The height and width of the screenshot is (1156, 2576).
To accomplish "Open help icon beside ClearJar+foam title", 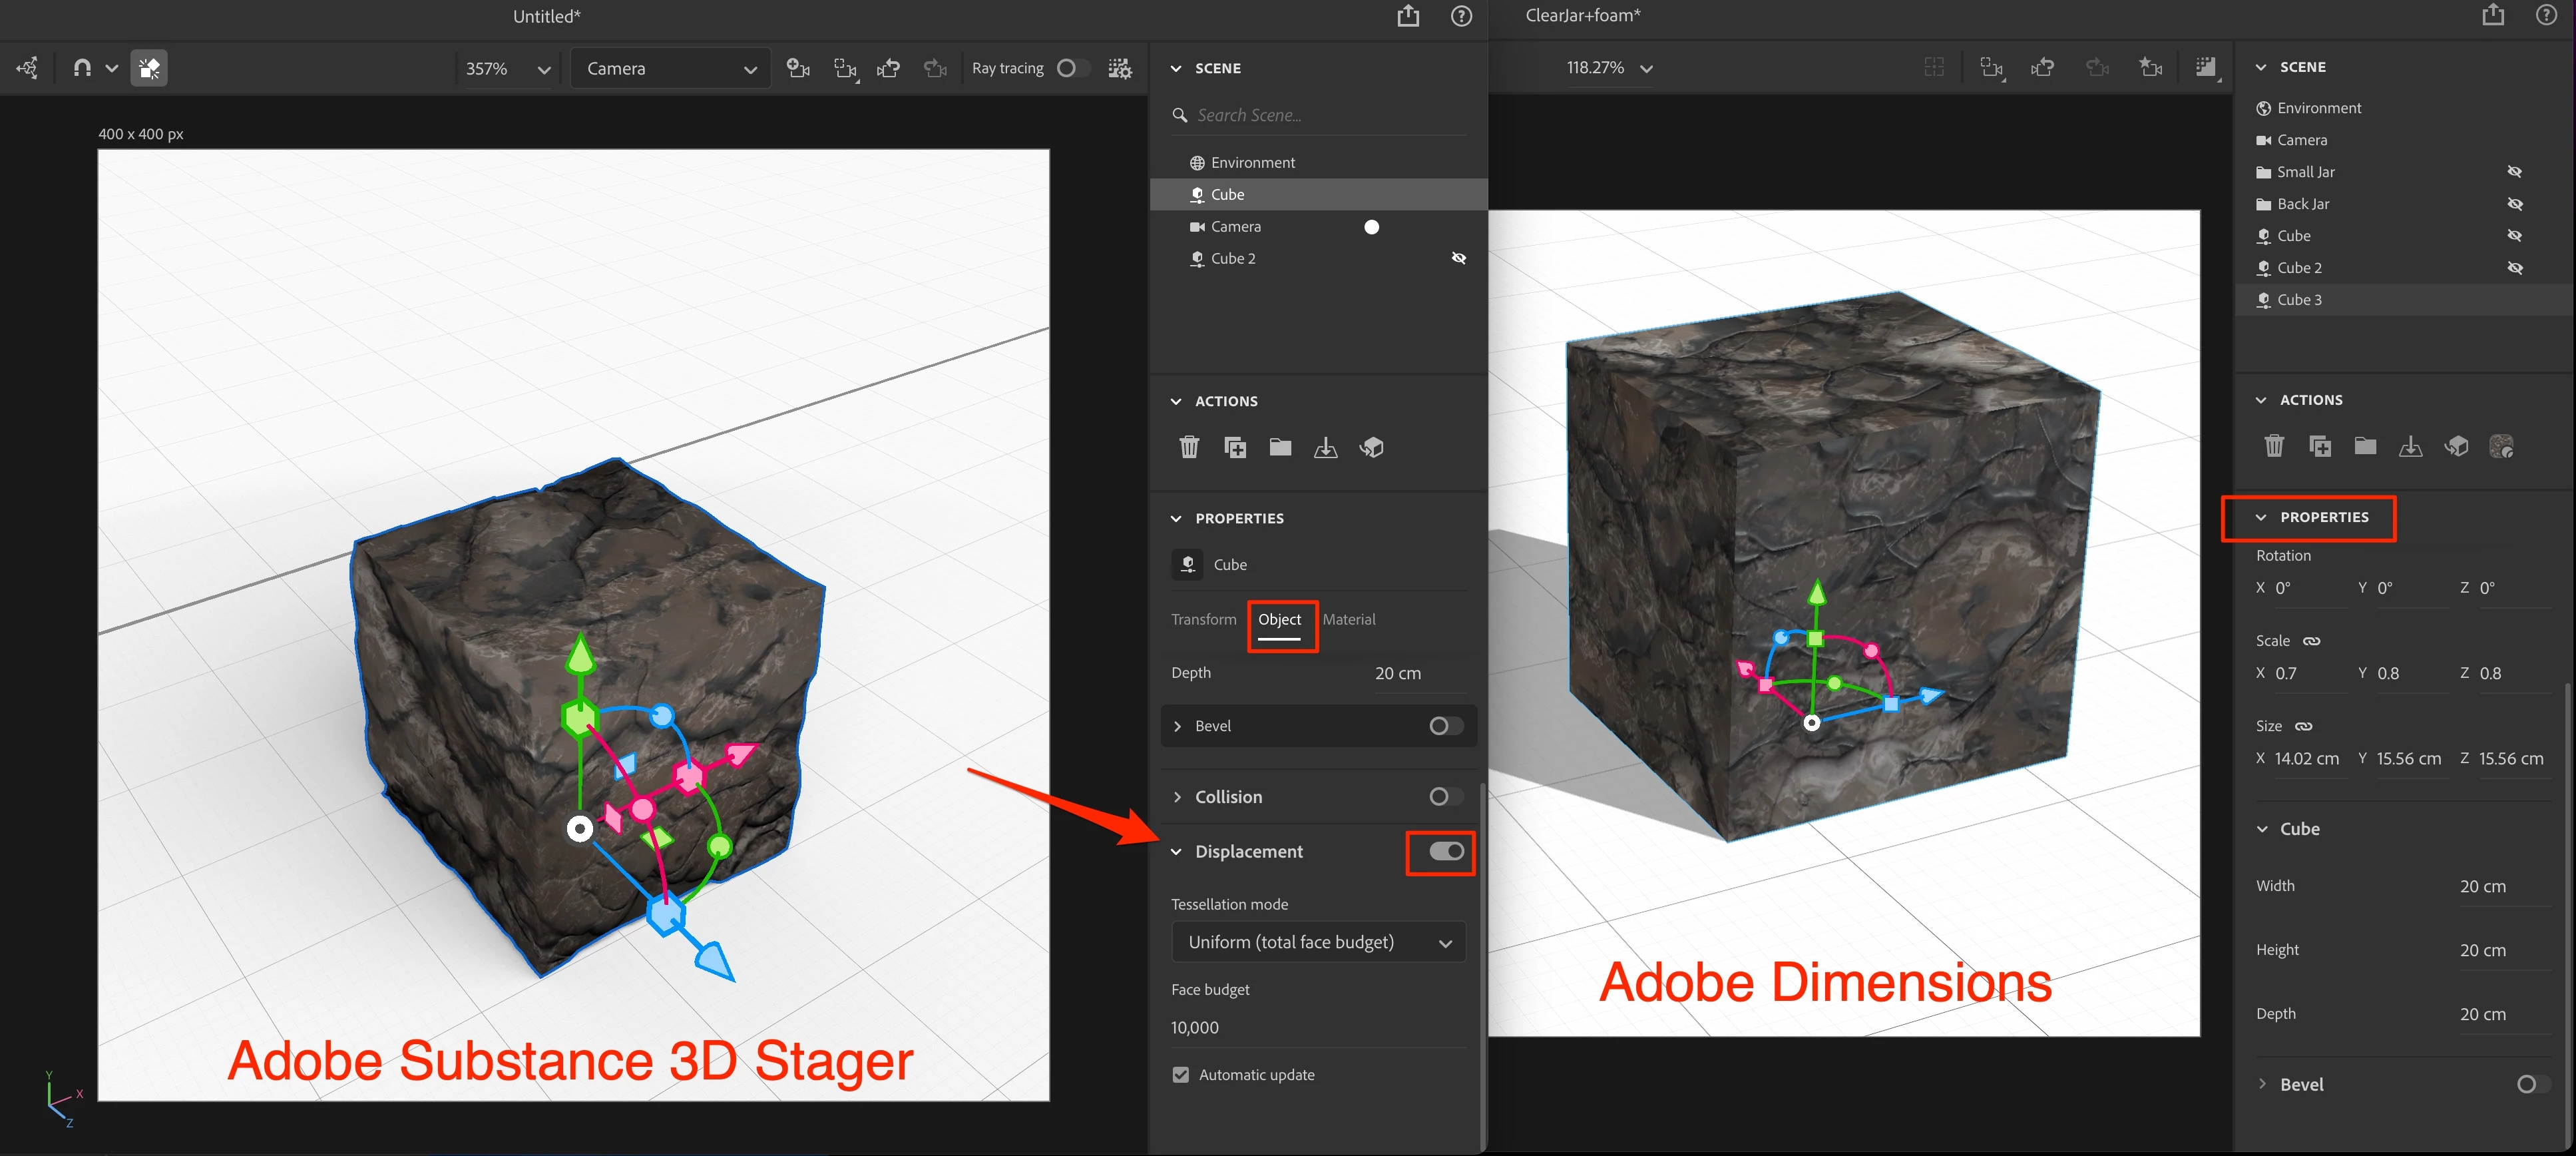I will pyautogui.click(x=2546, y=16).
